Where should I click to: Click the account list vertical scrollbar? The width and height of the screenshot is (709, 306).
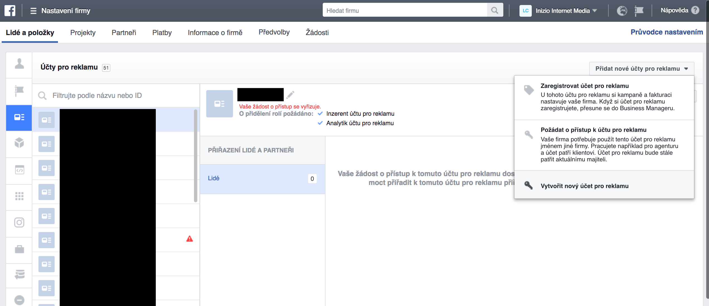pos(196,156)
